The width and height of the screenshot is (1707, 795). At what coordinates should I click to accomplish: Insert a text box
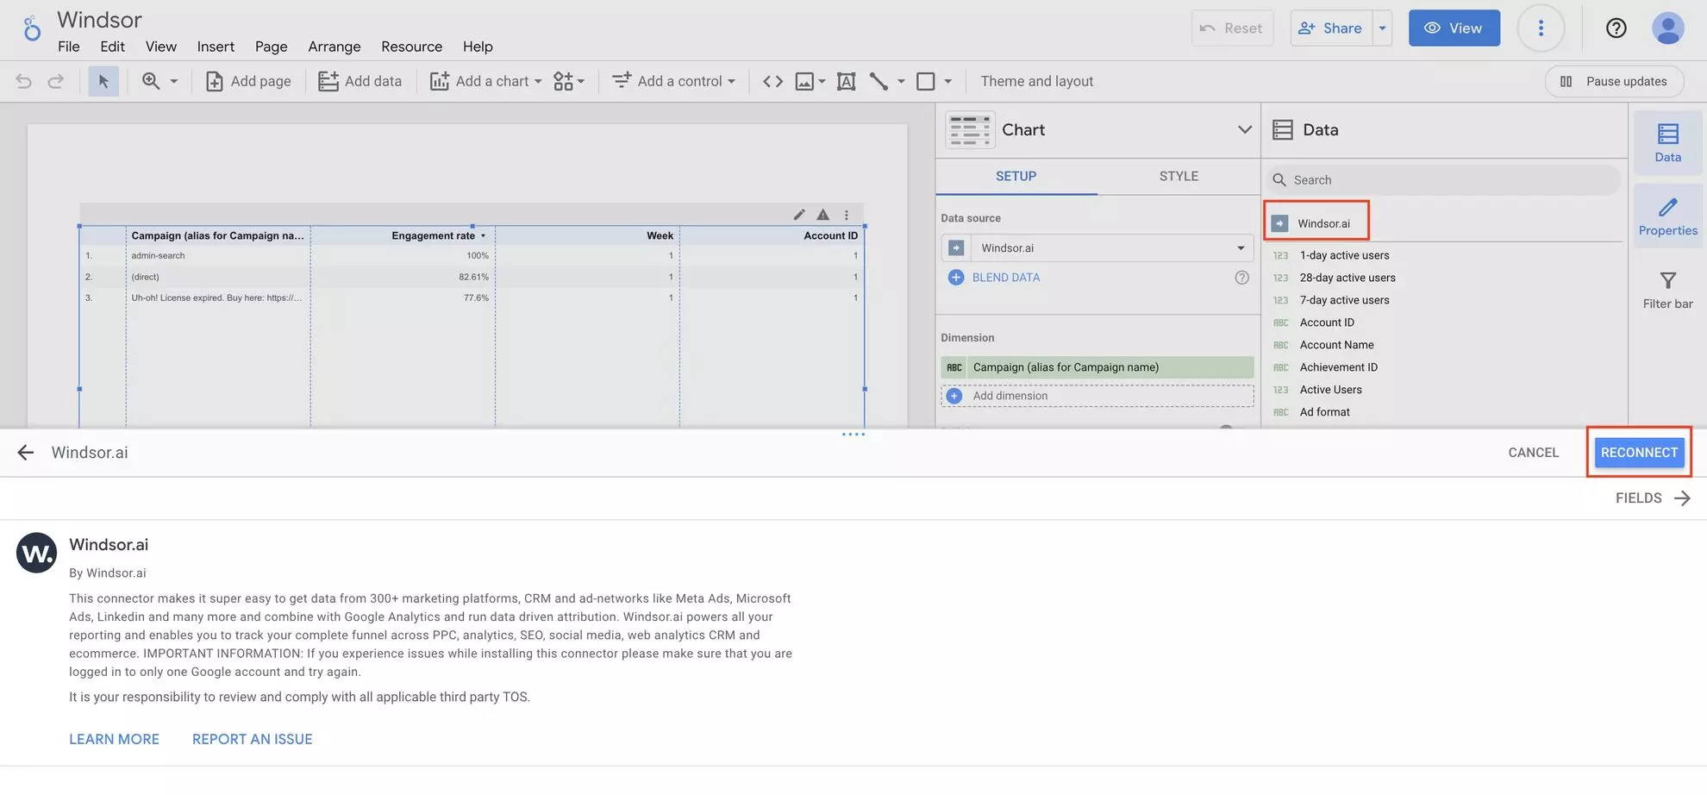tap(847, 81)
